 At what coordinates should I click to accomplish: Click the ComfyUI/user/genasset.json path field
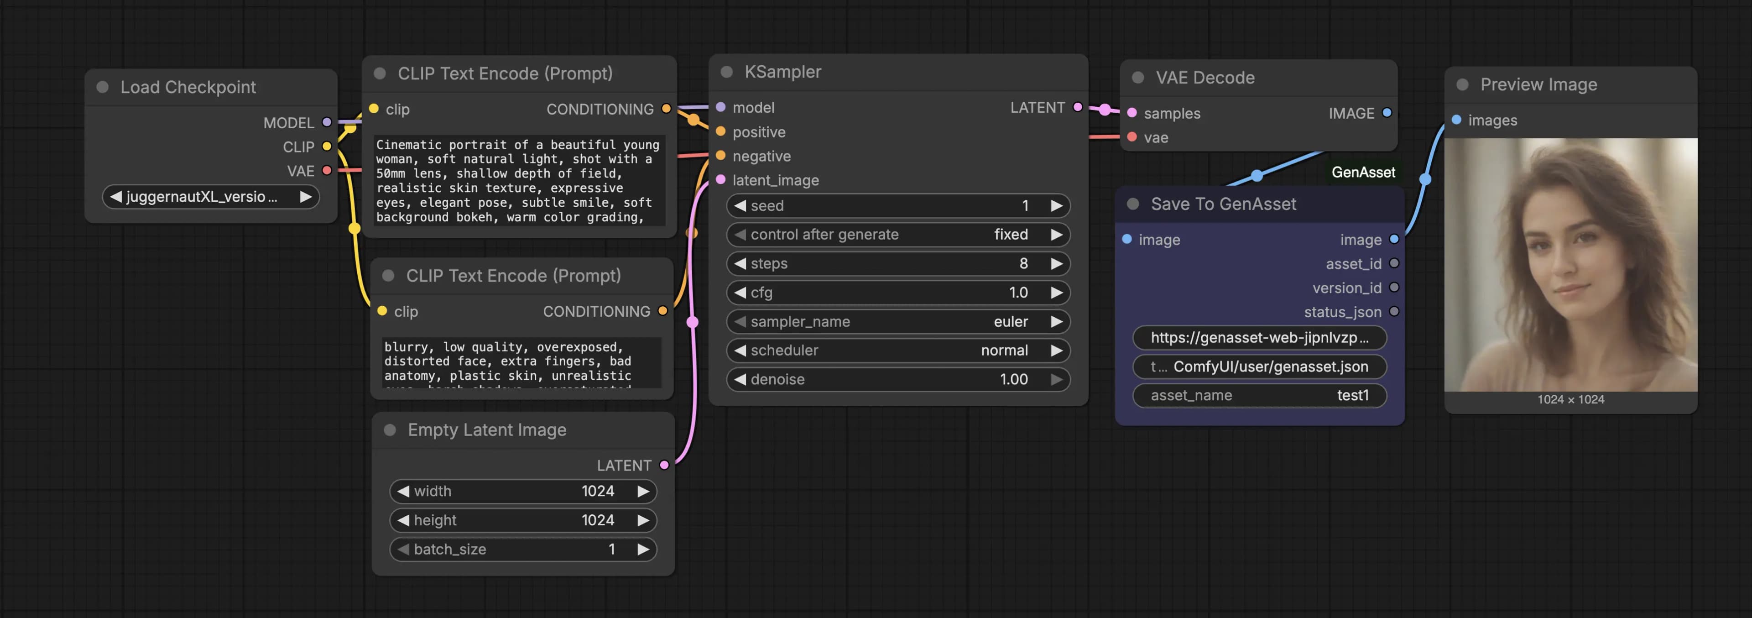[1260, 367]
